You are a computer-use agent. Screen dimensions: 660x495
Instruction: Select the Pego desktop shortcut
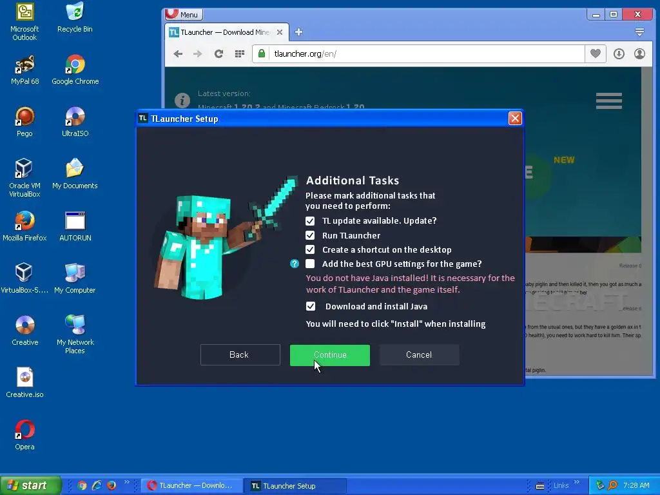point(25,122)
